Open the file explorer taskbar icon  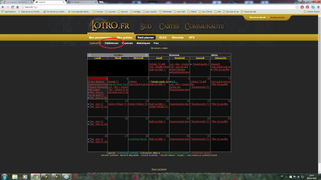click(x=15, y=176)
